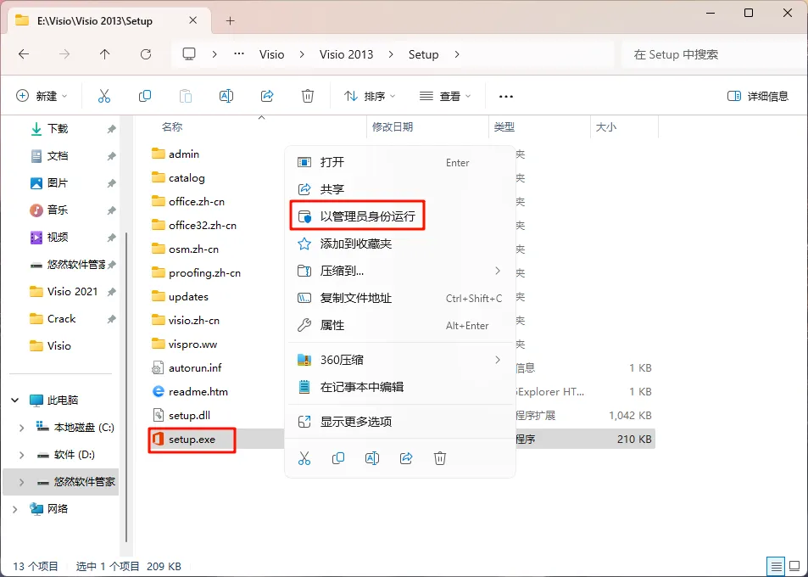Expand the 压缩到... submenu arrow
The width and height of the screenshot is (808, 577).
[498, 271]
